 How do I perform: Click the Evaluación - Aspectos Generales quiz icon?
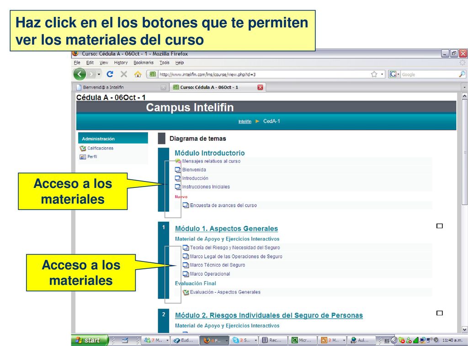click(x=186, y=292)
